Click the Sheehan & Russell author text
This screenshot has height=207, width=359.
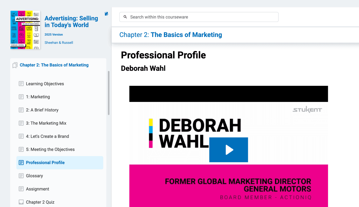pyautogui.click(x=59, y=43)
